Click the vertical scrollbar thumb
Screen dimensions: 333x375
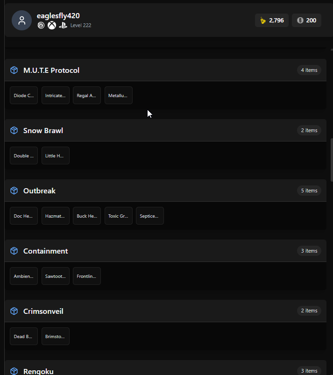(x=332, y=160)
